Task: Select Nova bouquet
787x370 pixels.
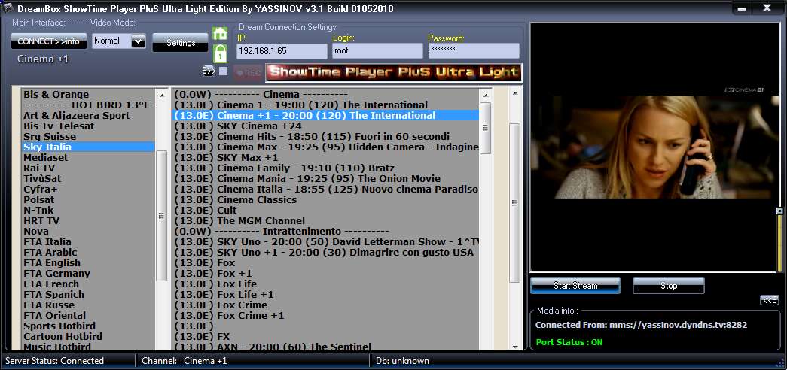Action: click(36, 231)
